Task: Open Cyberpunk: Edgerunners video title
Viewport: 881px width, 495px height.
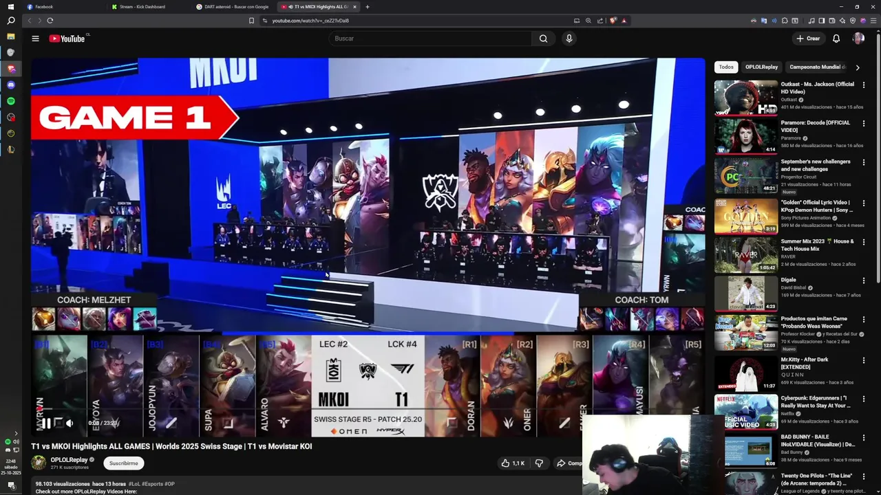Action: [816, 402]
